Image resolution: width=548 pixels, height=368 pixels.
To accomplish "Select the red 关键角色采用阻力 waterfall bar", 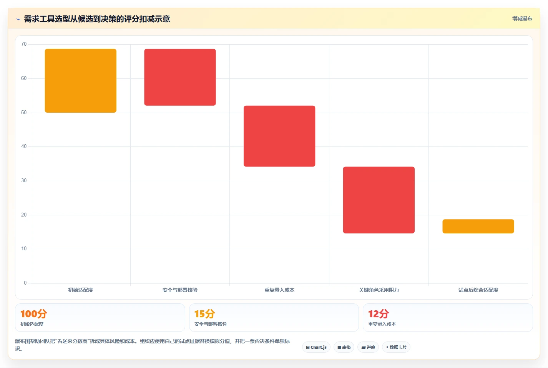I will pyautogui.click(x=379, y=200).
